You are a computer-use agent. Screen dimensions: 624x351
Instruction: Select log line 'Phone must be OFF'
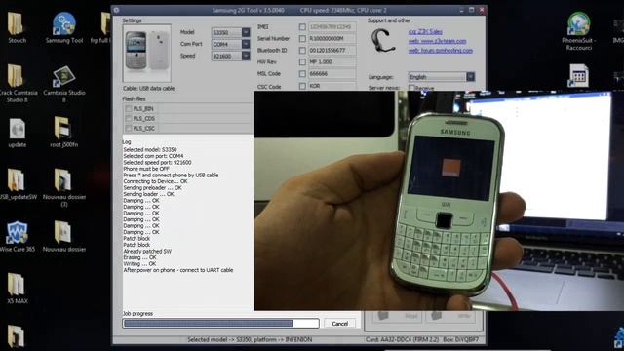[146, 169]
